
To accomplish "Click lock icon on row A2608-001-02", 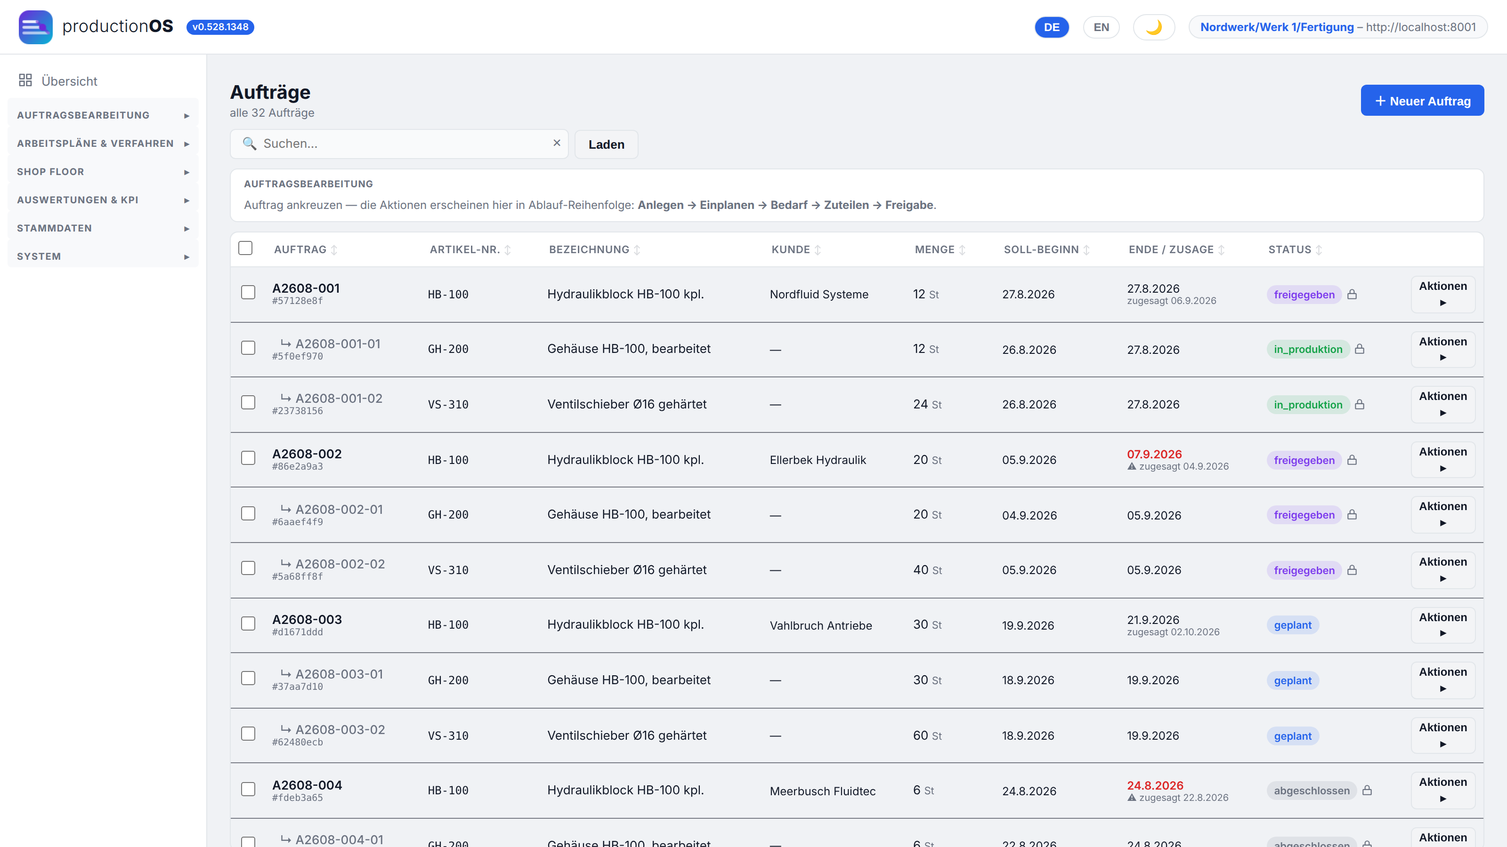I will click(1360, 405).
